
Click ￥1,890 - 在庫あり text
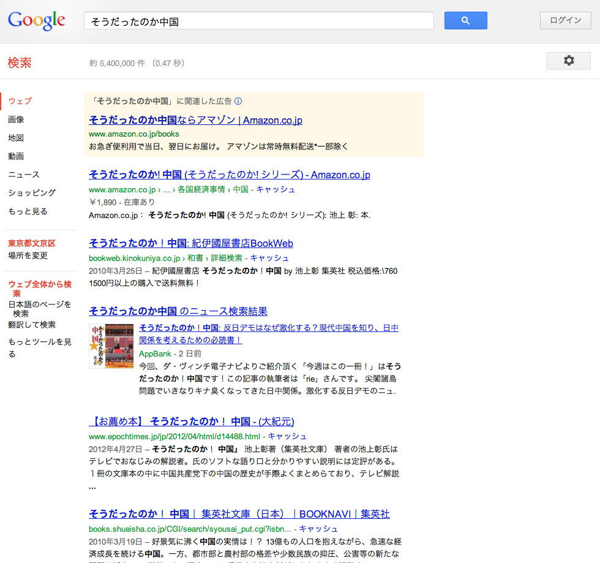122,202
